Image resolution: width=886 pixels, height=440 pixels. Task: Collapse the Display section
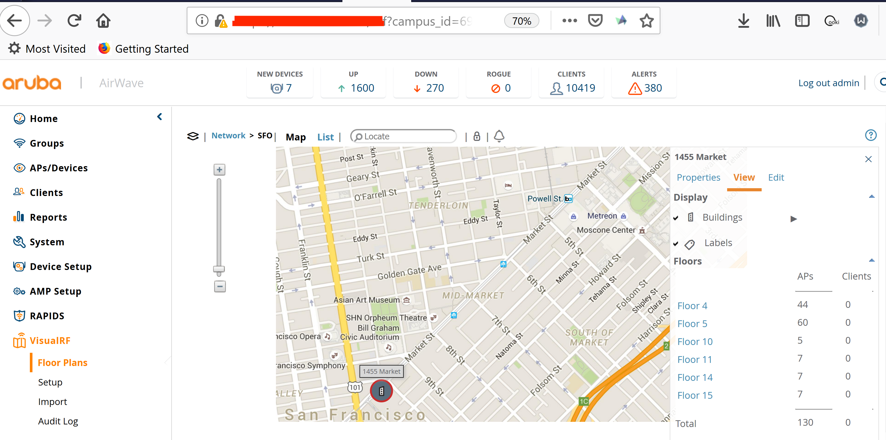[x=871, y=197]
